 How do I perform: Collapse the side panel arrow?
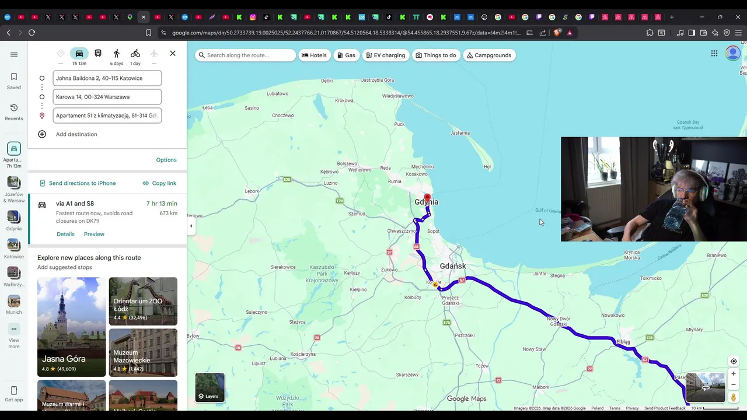coord(191,226)
